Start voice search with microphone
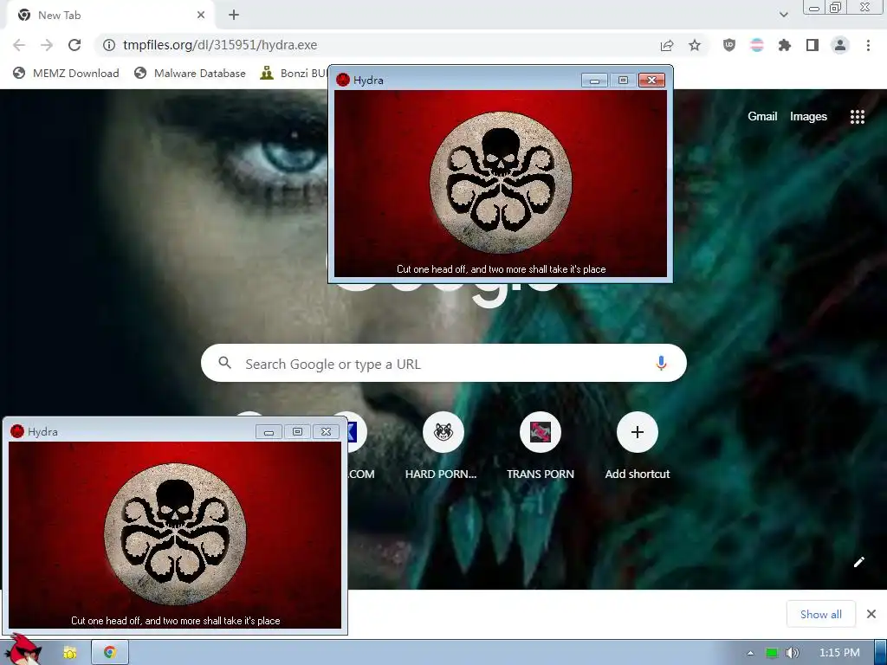Screen dimensions: 887x665 (x=661, y=363)
